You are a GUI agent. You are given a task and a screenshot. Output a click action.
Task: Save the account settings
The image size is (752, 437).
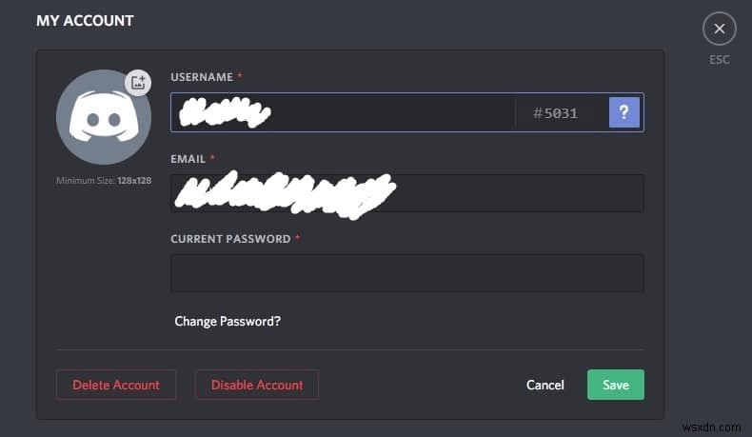[x=616, y=385]
